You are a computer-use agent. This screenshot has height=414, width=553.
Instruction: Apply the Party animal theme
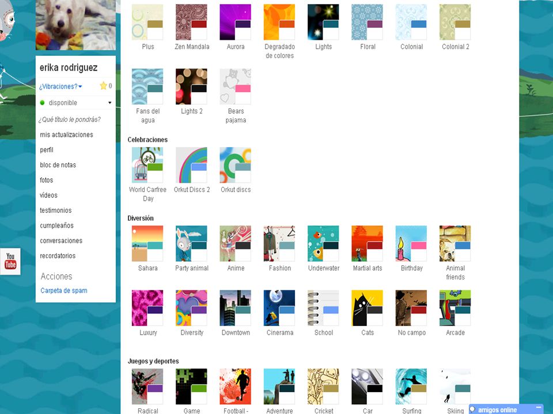(x=191, y=244)
